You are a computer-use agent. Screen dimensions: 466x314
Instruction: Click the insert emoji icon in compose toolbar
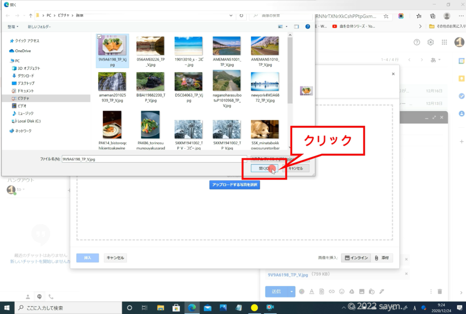pyautogui.click(x=341, y=291)
